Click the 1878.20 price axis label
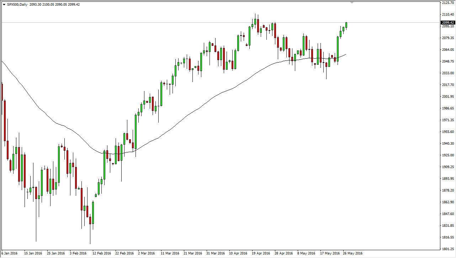Image resolution: width=456 pixels, height=258 pixels. (448, 190)
